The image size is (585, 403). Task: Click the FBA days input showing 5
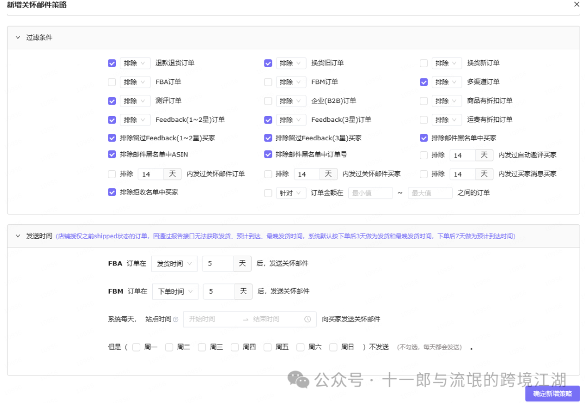tap(218, 264)
